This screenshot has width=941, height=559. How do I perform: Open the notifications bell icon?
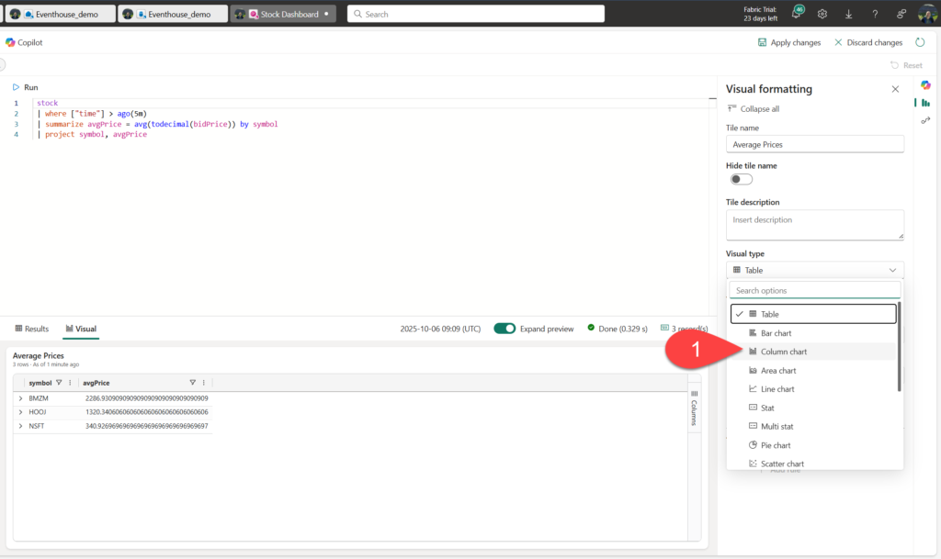point(796,15)
